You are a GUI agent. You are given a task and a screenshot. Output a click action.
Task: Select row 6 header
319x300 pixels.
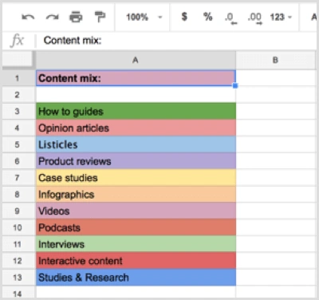(x=18, y=161)
